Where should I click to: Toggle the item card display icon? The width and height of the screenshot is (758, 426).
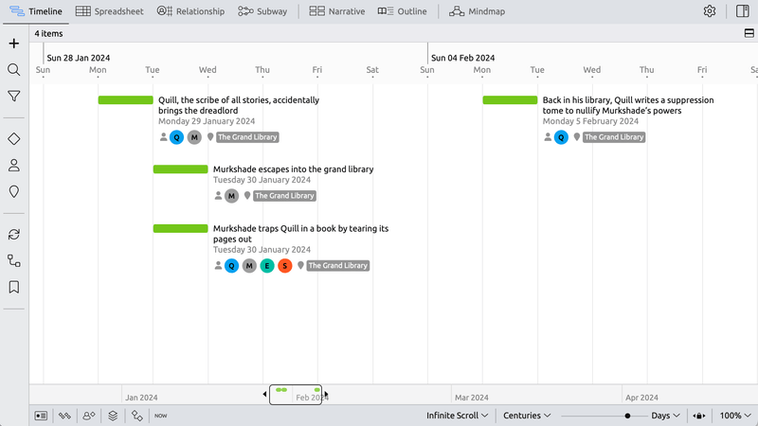click(x=41, y=416)
